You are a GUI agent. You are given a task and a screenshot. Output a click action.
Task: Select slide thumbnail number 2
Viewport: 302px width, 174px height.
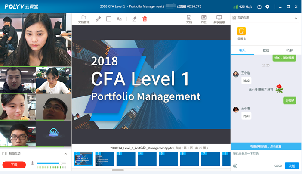(x=105, y=159)
